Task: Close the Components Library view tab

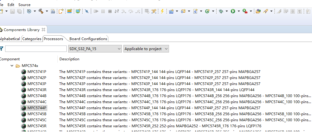Action: [43, 30]
